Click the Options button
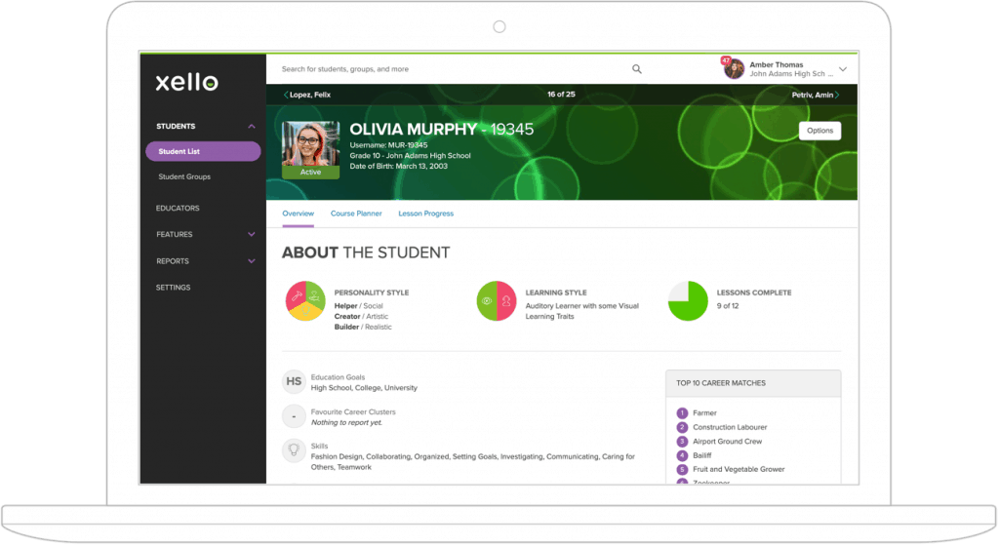999x545 pixels. pos(819,131)
